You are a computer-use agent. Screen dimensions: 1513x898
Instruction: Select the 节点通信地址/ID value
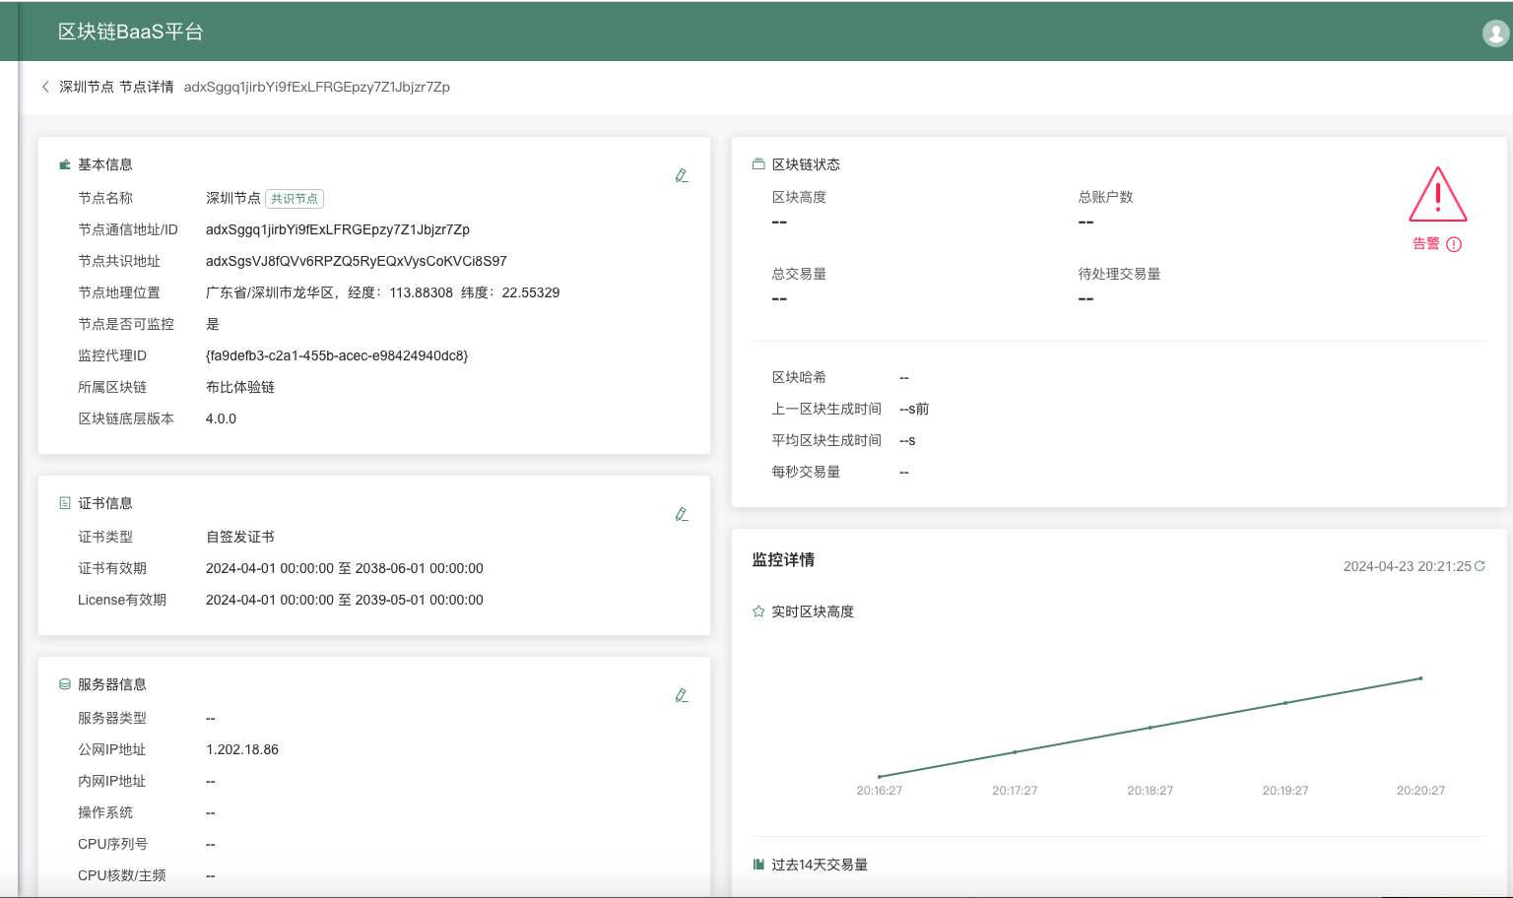click(x=338, y=229)
